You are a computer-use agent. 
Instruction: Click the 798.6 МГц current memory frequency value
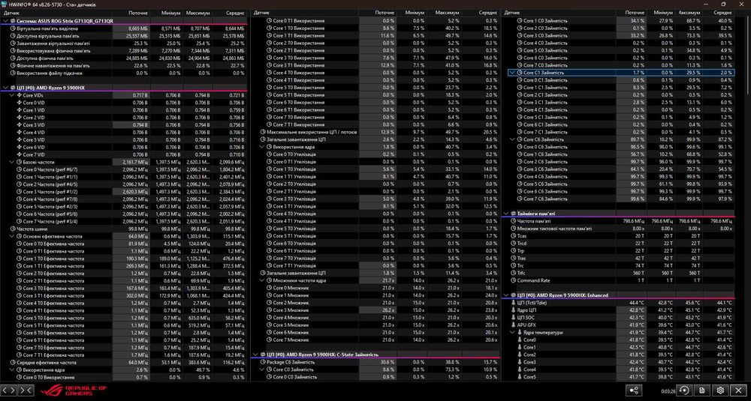(634, 221)
